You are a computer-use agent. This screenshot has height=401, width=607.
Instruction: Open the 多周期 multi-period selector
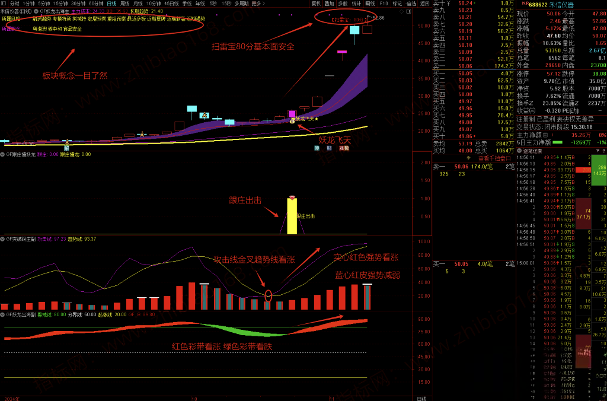click(x=241, y=3)
